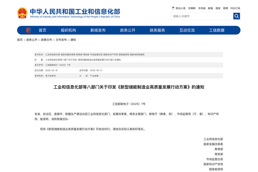
Task: Click the search magnifier button
Action: click(x=236, y=16)
